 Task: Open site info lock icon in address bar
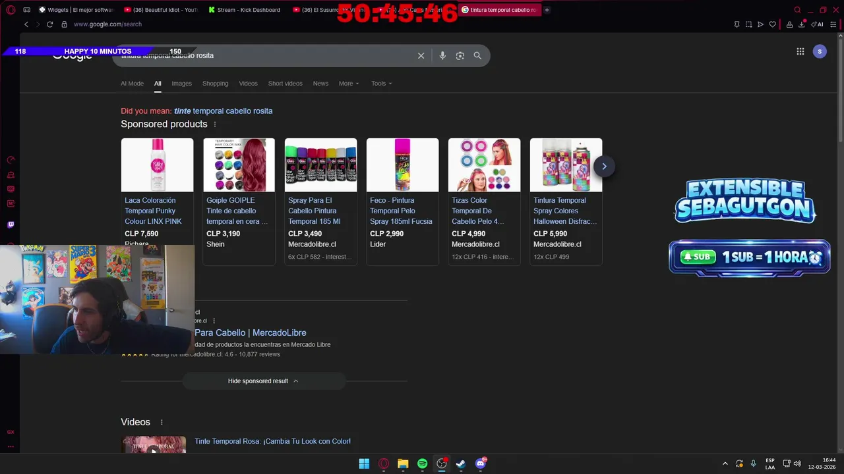coord(64,24)
